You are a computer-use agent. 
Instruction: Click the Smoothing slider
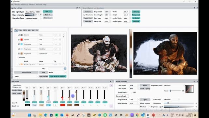(x=179, y=103)
